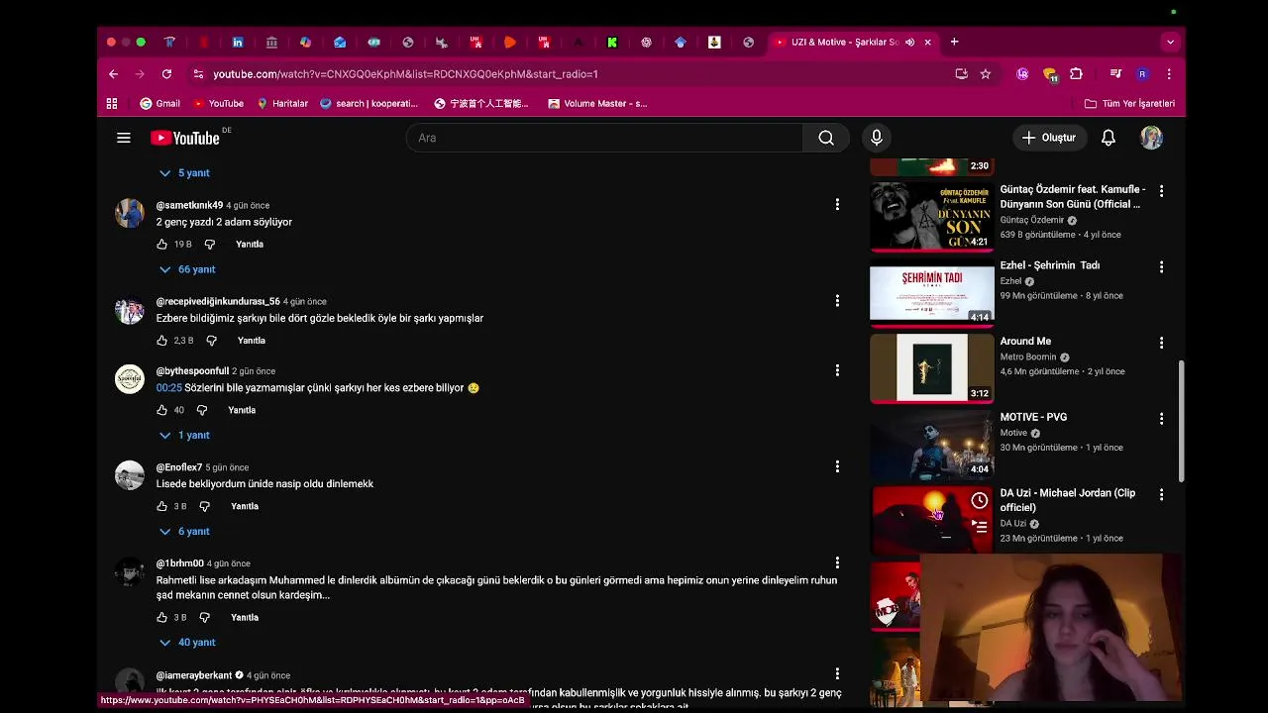The width and height of the screenshot is (1268, 713).
Task: Like the comment by @sametkınık49
Action: [162, 244]
